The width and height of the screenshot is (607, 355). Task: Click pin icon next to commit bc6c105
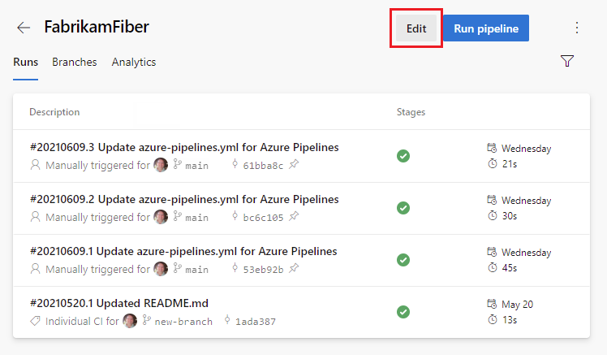click(x=294, y=217)
